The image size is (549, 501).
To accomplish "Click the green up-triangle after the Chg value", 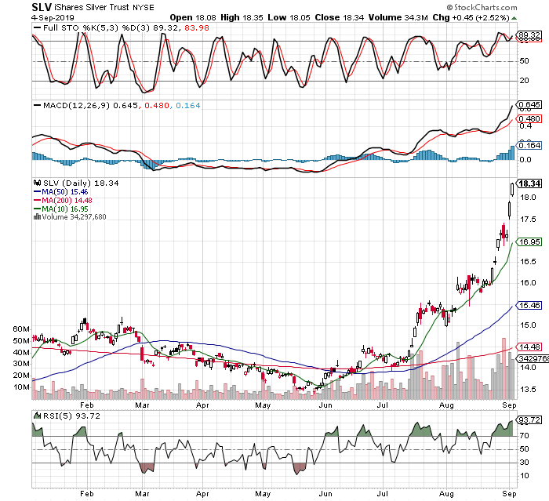I will [x=514, y=18].
